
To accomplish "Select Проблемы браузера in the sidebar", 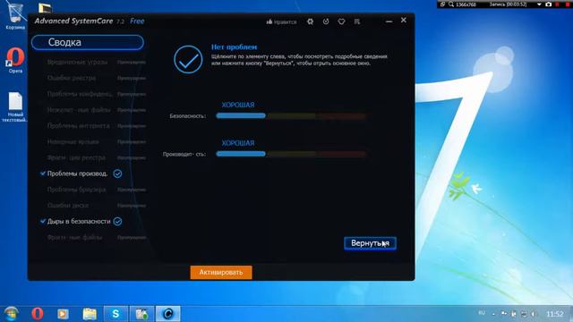I will [x=76, y=190].
